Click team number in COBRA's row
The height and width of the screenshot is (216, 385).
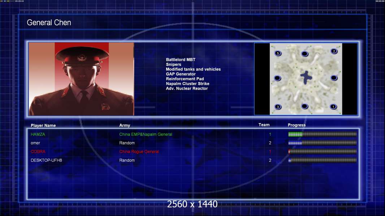coord(270,152)
